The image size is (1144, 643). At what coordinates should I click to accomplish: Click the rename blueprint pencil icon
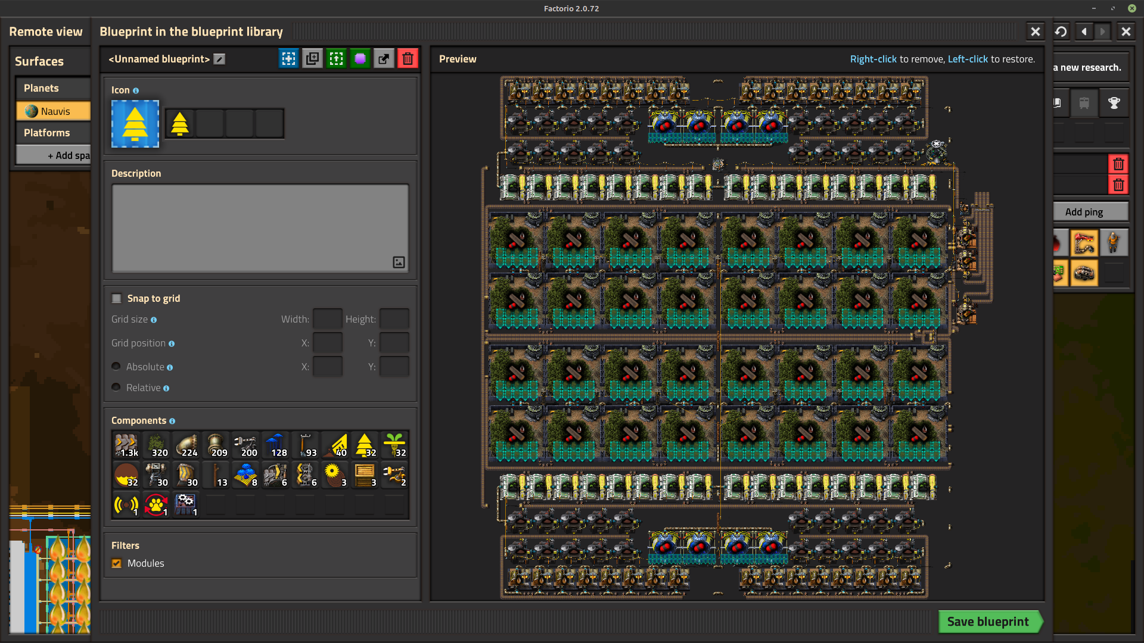coord(219,59)
